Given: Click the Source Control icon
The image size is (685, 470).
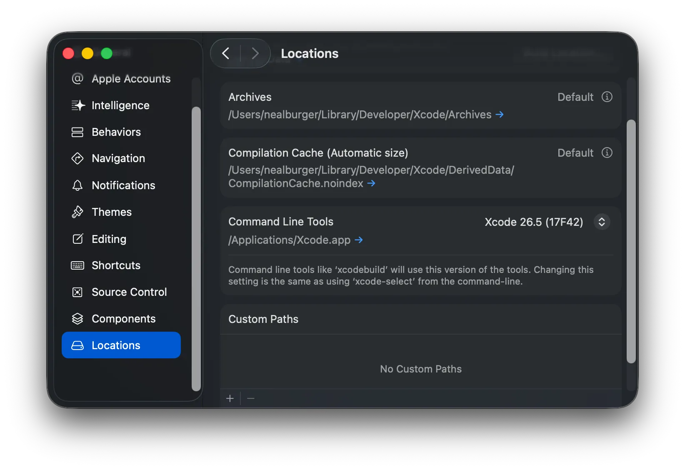Looking at the screenshot, I should coord(77,292).
